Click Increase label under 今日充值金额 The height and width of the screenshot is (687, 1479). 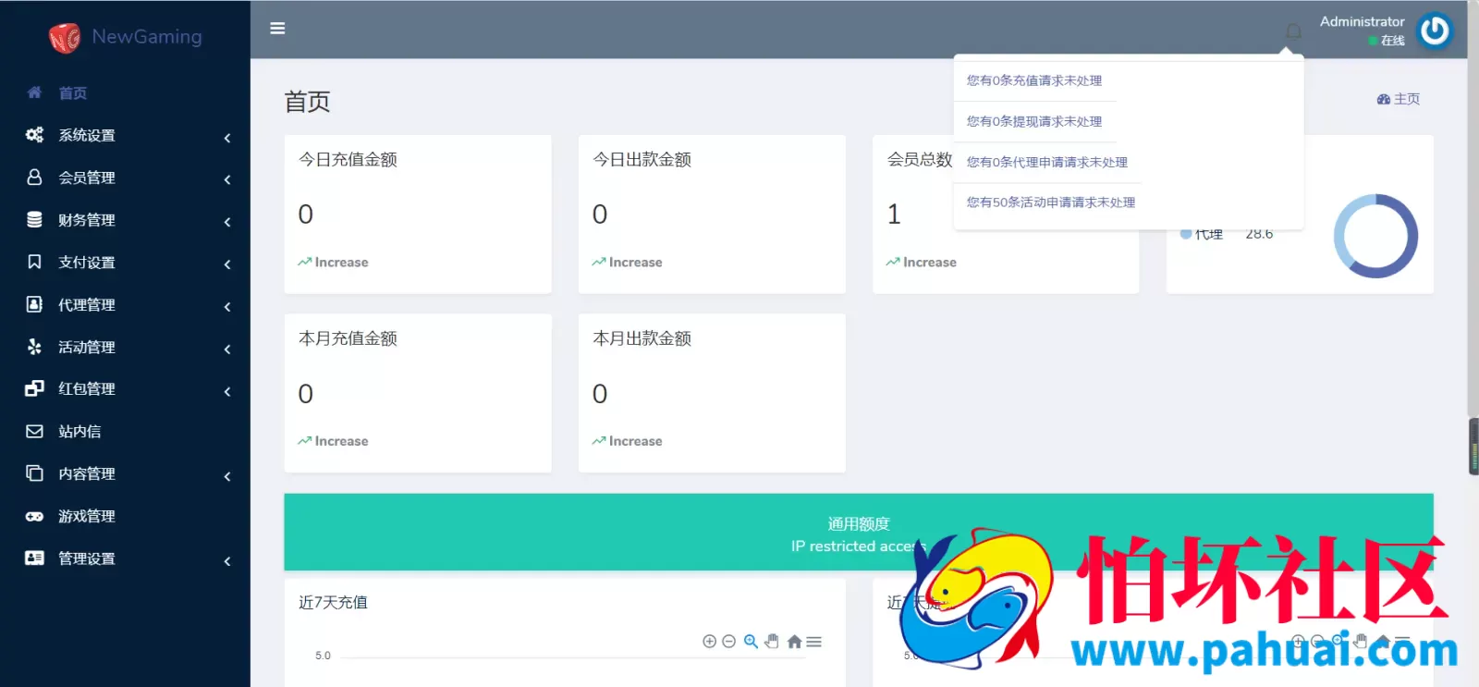tap(341, 263)
